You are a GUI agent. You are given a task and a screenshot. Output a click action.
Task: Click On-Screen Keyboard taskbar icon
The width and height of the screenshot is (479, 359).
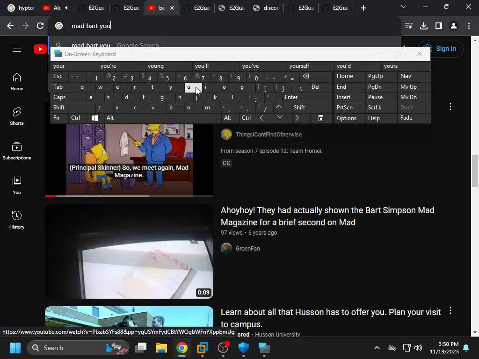(264, 348)
